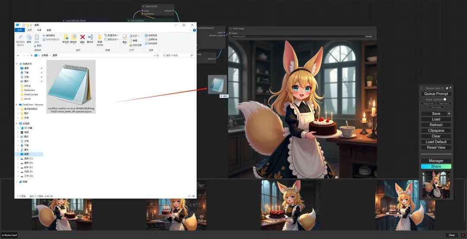This screenshot has height=239, width=467.
Task: Click the Rename icon in ribbon
Action: (x=90, y=38)
